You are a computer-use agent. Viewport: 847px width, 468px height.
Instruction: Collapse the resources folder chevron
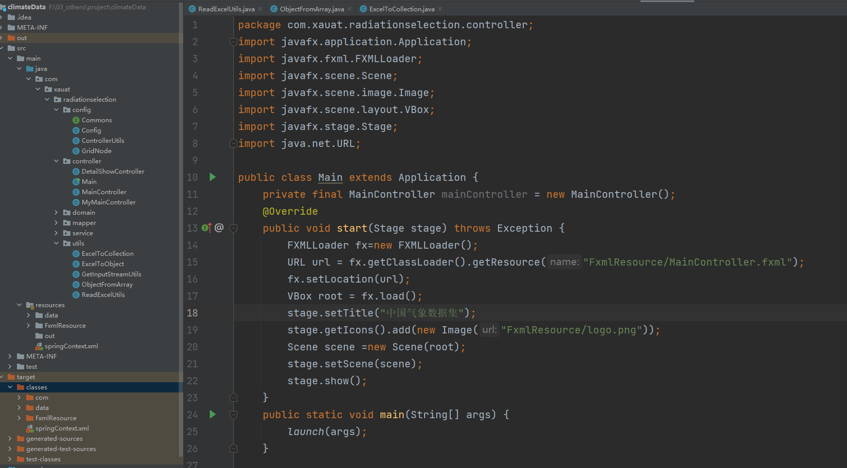(x=20, y=305)
